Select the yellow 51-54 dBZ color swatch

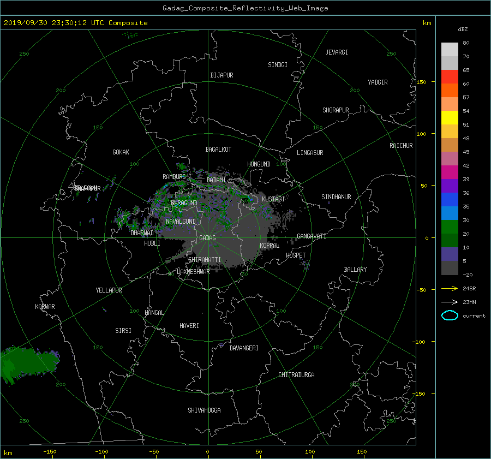tap(450, 118)
